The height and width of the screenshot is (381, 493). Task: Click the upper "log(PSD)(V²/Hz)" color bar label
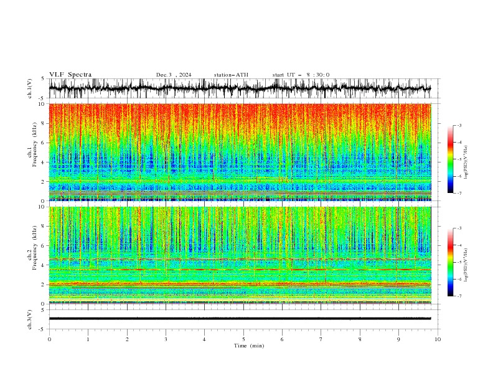click(x=466, y=162)
